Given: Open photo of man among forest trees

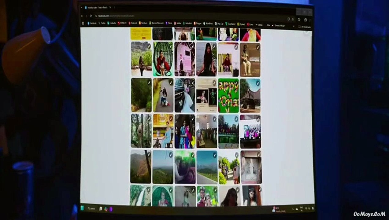Looking at the screenshot, I should [x=141, y=131].
